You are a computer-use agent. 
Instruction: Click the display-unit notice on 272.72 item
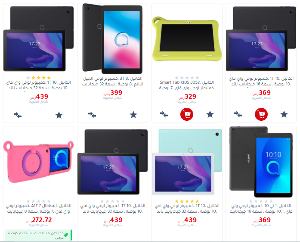click(38, 235)
